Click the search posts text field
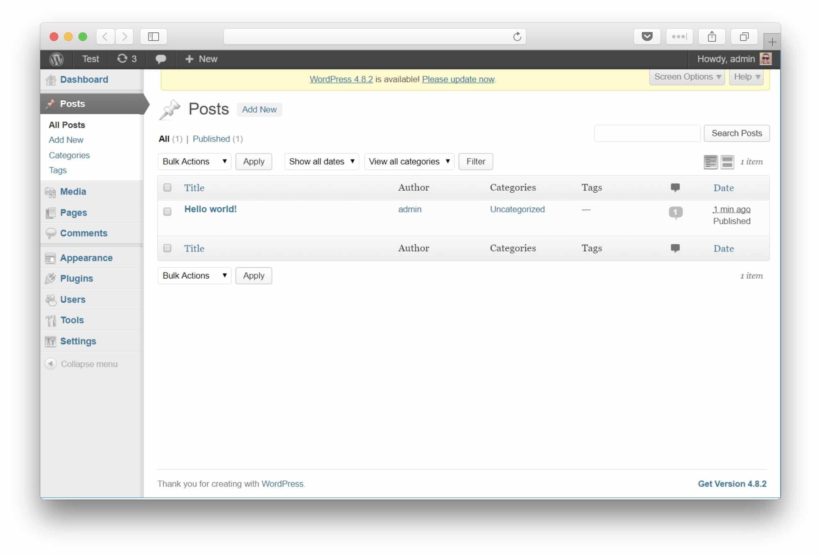This screenshot has width=821, height=557. click(x=647, y=133)
